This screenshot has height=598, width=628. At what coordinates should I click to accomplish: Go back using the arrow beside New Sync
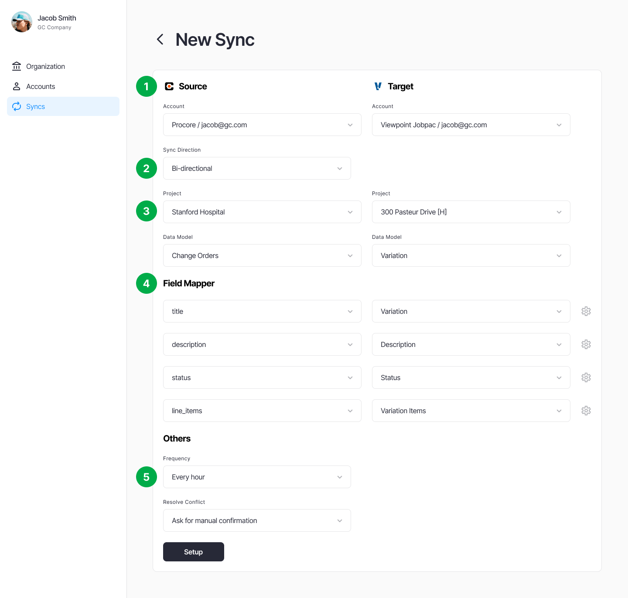(160, 39)
